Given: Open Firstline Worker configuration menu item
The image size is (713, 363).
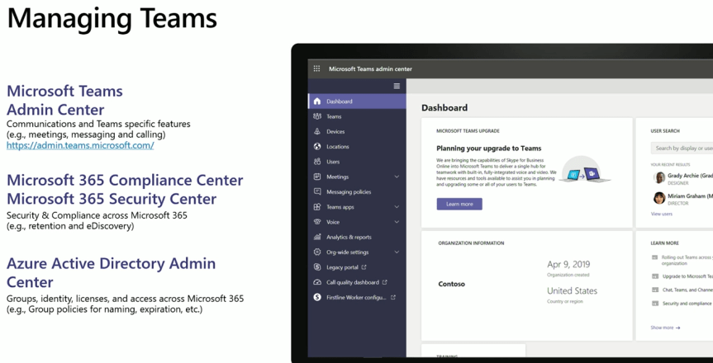Looking at the screenshot, I should pyautogui.click(x=355, y=297).
